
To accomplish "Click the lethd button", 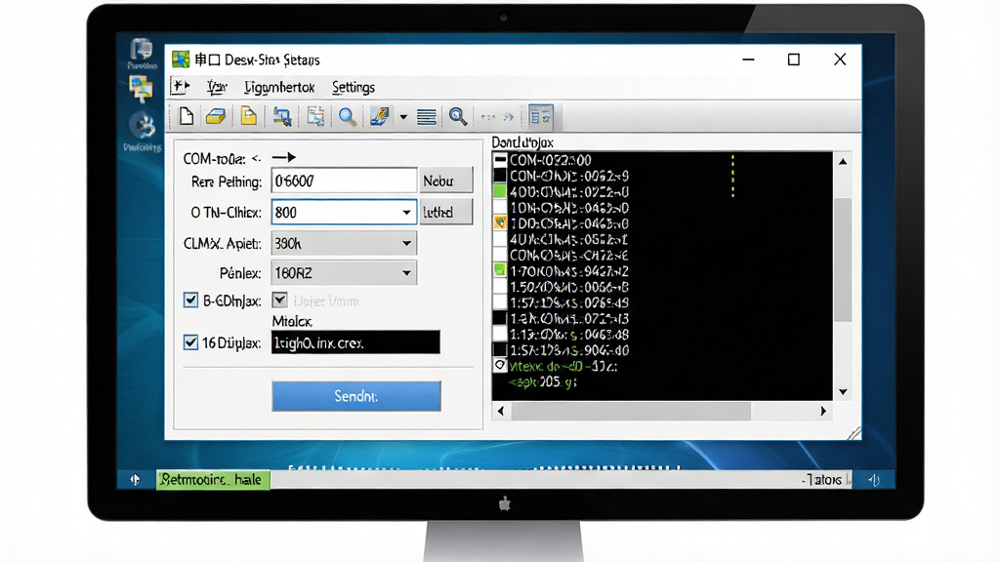I will pos(445,212).
